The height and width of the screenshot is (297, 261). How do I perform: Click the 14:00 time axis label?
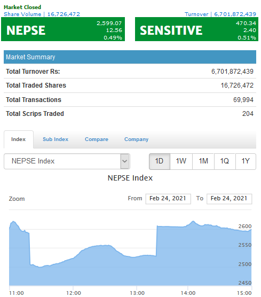(x=188, y=293)
